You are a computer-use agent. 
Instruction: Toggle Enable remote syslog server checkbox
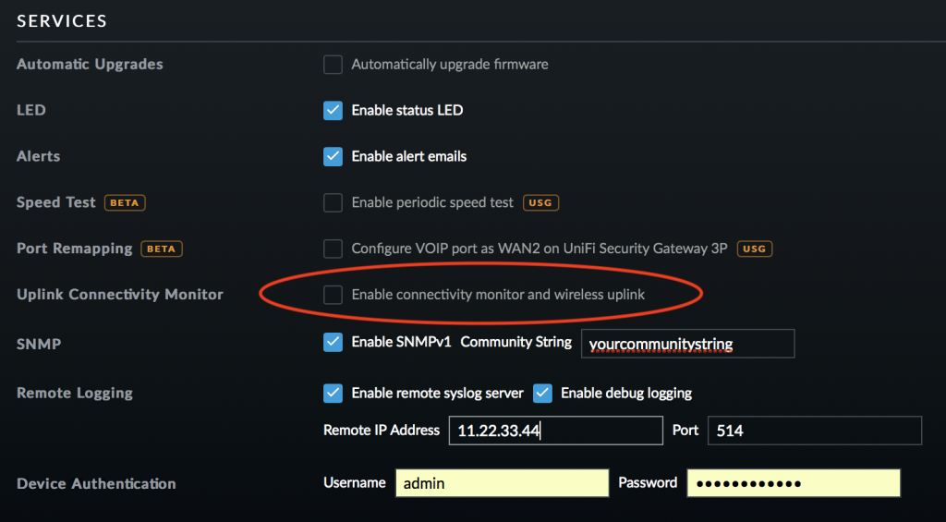[333, 394]
